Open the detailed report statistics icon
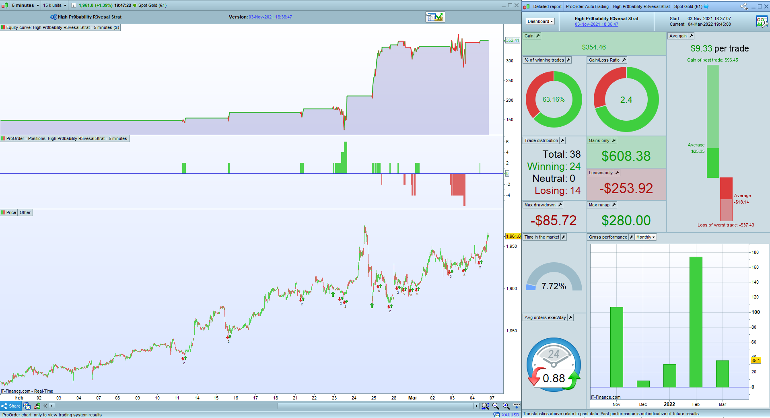 [x=435, y=17]
